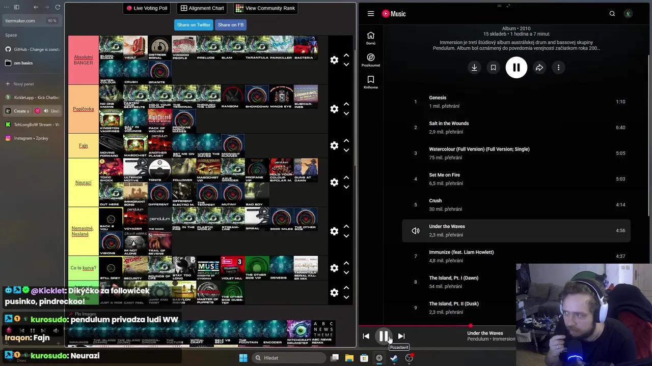The width and height of the screenshot is (652, 366).
Task: Click the speaker icon on Under the Waves row
Action: pos(416,231)
